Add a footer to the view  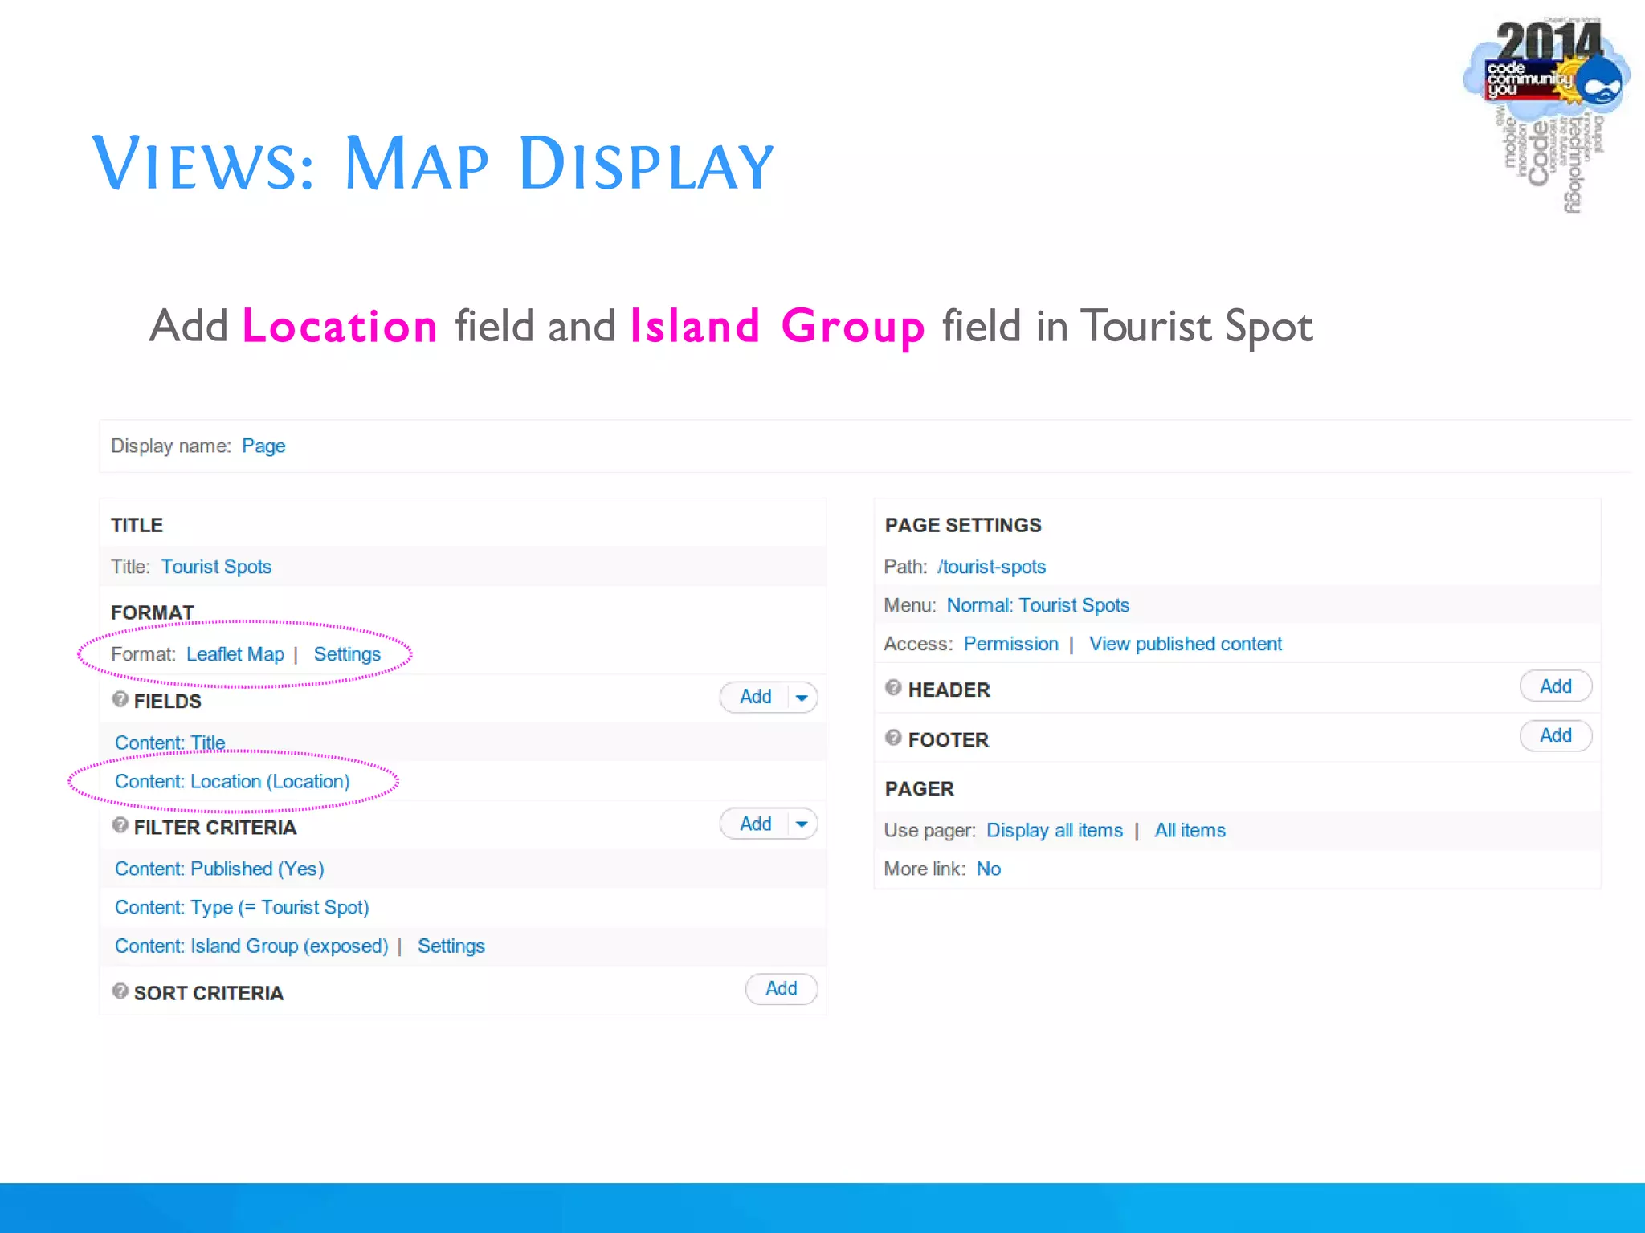coord(1556,735)
